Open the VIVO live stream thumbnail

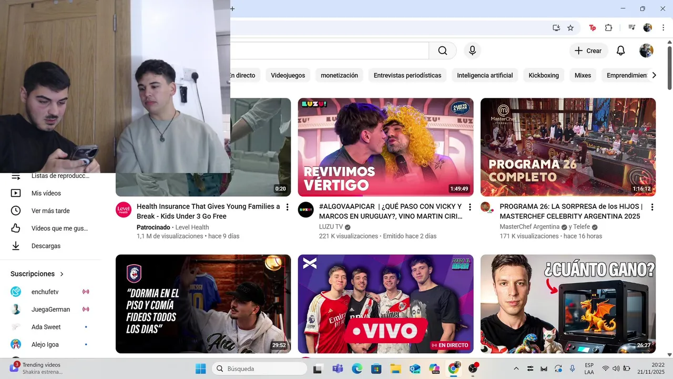385,304
